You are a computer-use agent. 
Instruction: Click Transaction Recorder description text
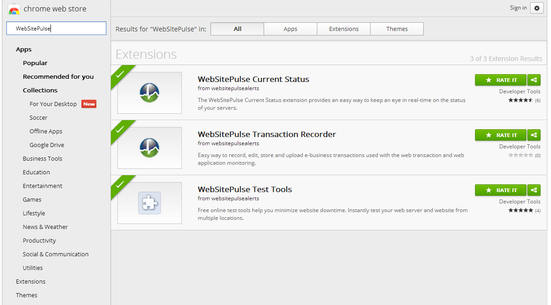pos(331,159)
